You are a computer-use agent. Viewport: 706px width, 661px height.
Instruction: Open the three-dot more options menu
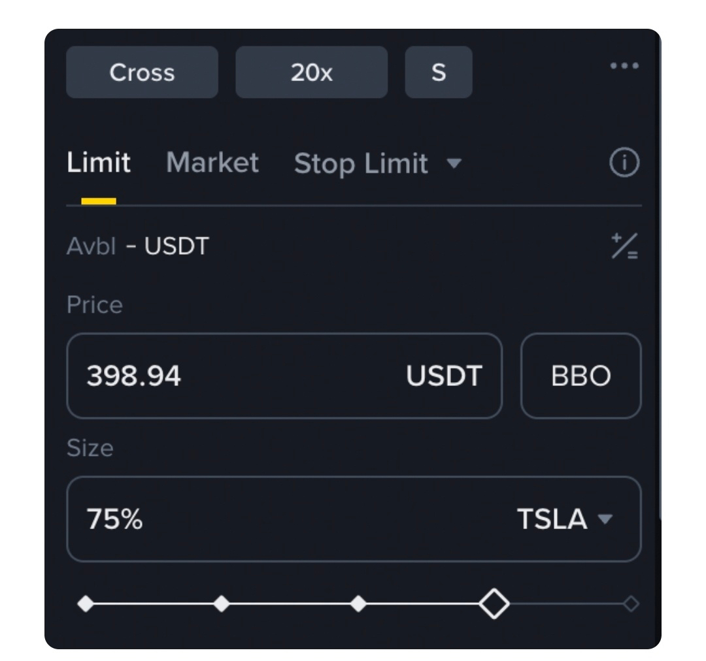624,66
